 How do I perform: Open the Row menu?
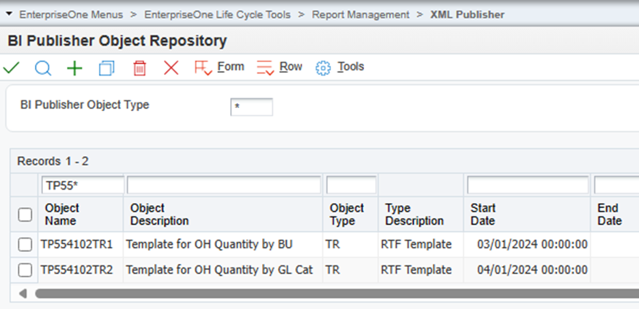click(x=291, y=66)
